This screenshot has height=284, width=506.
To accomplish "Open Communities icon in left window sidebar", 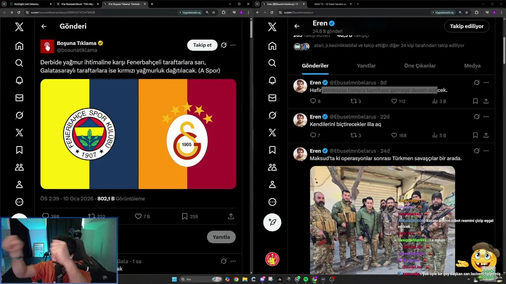I will click(x=19, y=167).
